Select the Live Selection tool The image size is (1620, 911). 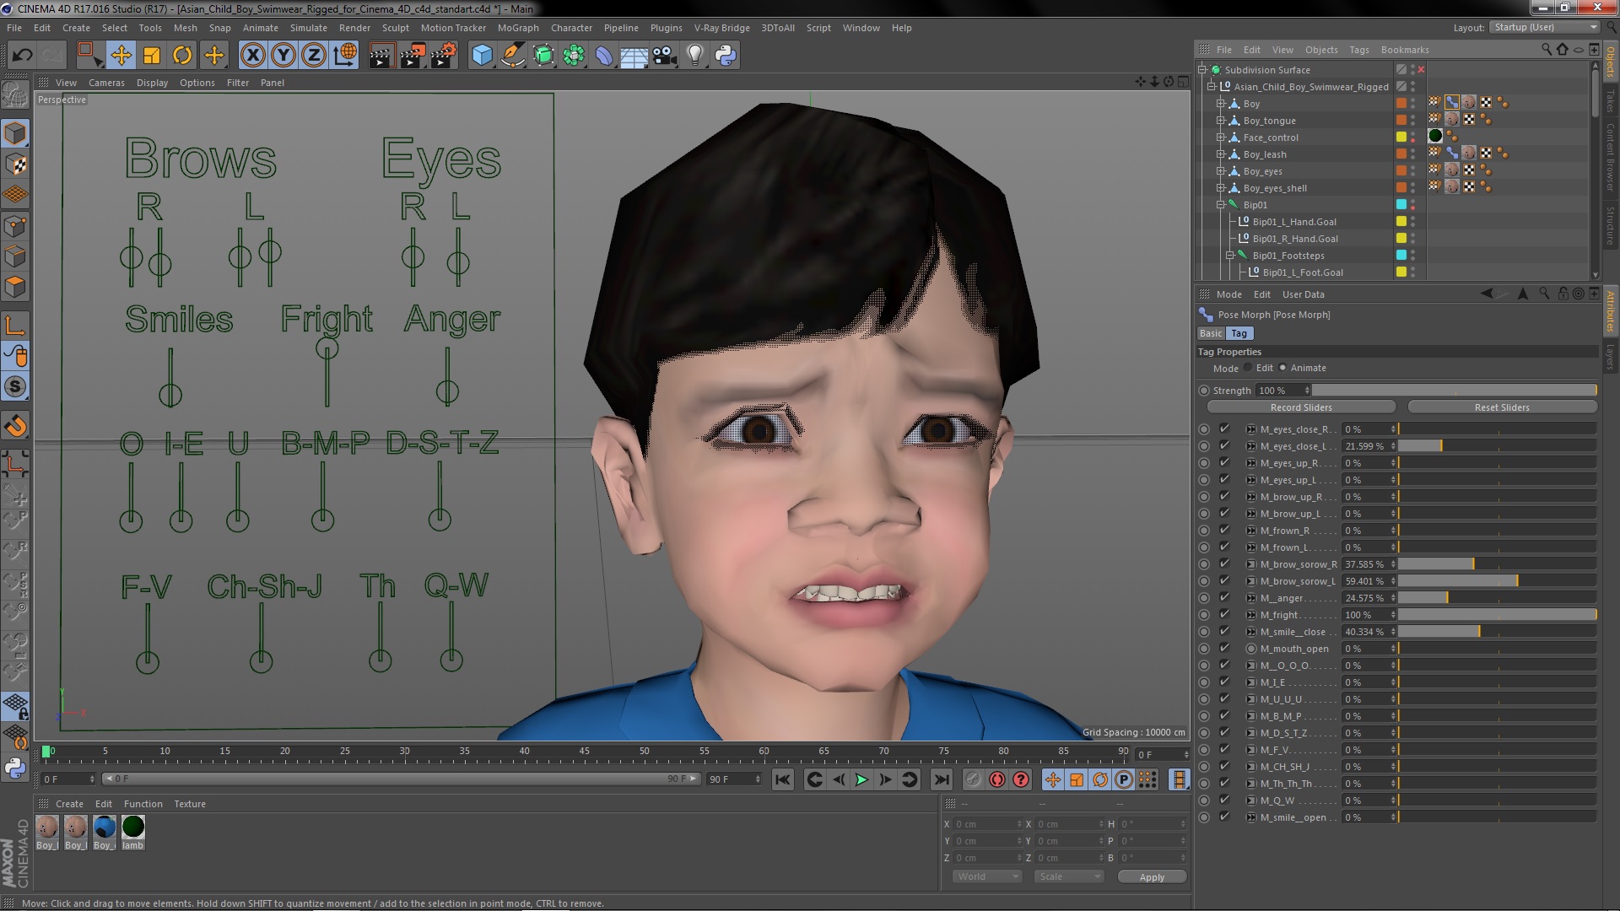tap(89, 56)
